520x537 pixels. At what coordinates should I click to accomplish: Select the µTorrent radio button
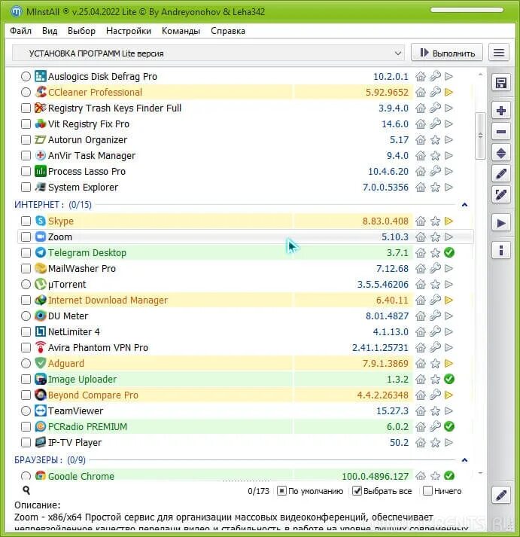[x=26, y=284]
